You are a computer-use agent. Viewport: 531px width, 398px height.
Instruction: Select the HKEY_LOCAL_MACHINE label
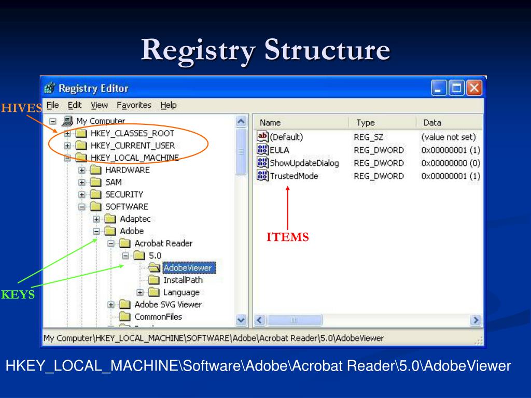[135, 158]
